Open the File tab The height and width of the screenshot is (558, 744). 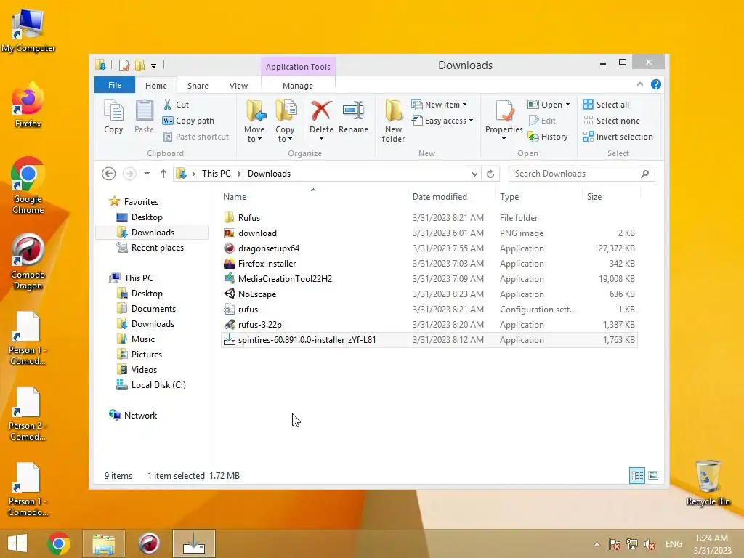[115, 85]
